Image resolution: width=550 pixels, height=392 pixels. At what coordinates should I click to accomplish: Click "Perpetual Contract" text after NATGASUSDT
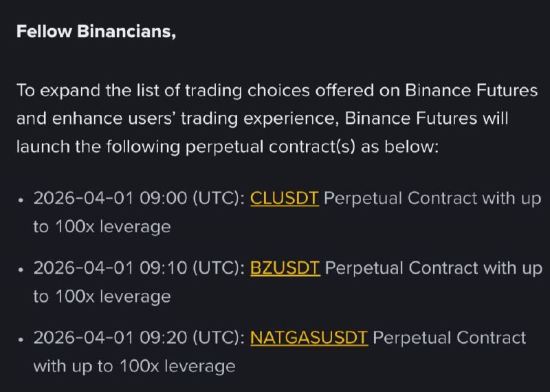[x=449, y=338]
